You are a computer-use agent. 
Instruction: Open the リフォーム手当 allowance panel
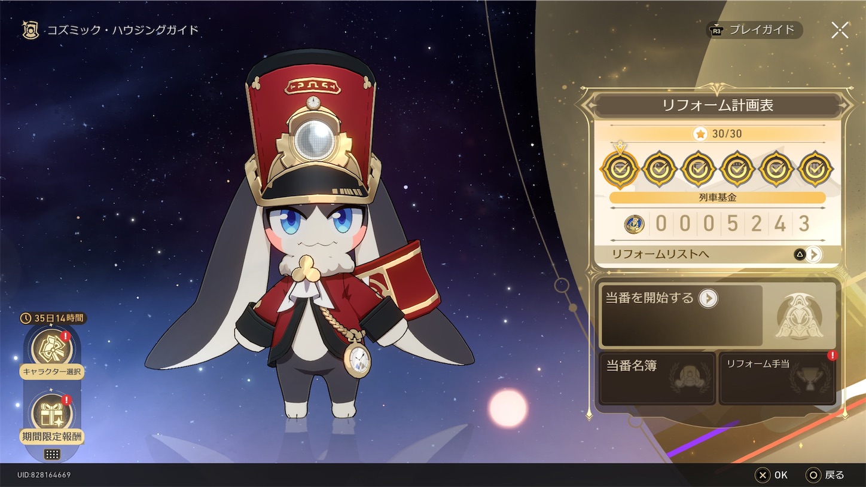[x=777, y=378]
